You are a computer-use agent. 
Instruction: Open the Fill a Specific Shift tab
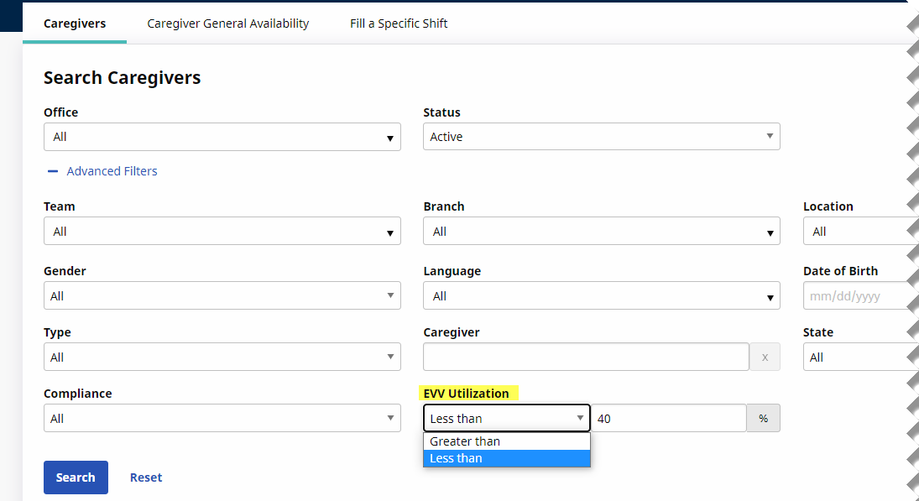399,23
